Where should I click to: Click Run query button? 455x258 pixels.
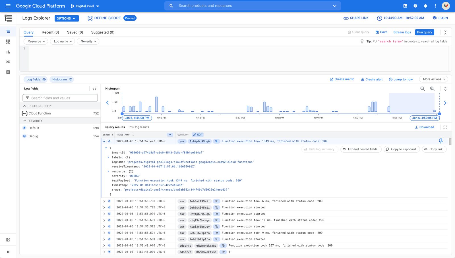tap(425, 32)
